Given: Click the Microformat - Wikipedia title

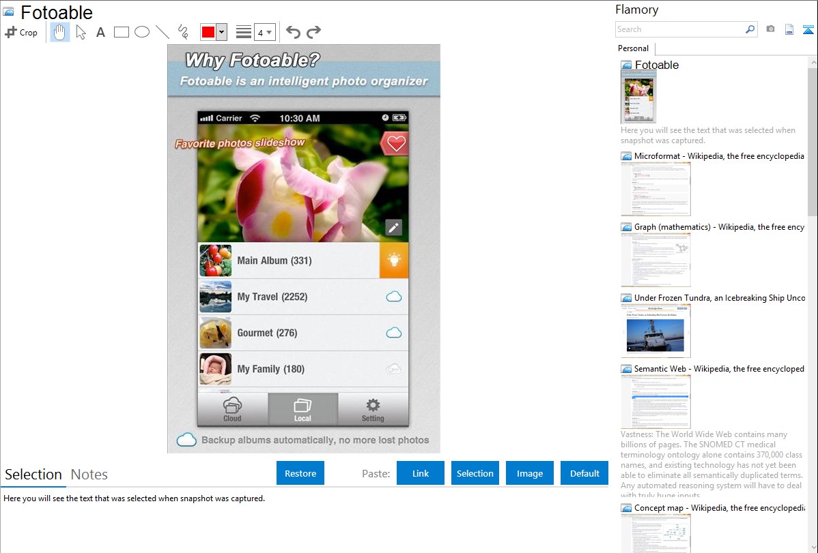Looking at the screenshot, I should 719,156.
